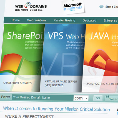Image resolution: width=118 pixels, height=118 pixels.
Task: Click the WE'RE A PERFECTIONIST text
Action: click(x=29, y=116)
